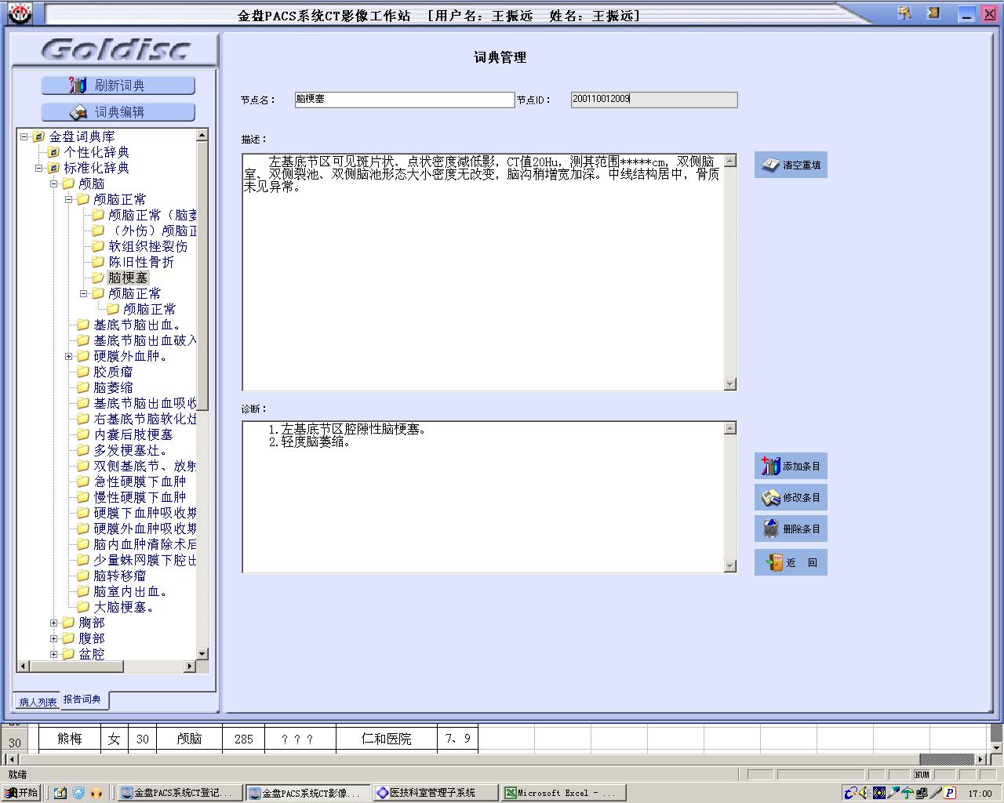1004x803 pixels.
Task: Click the 清空重填 clear-and-refill icon
Action: (771, 164)
